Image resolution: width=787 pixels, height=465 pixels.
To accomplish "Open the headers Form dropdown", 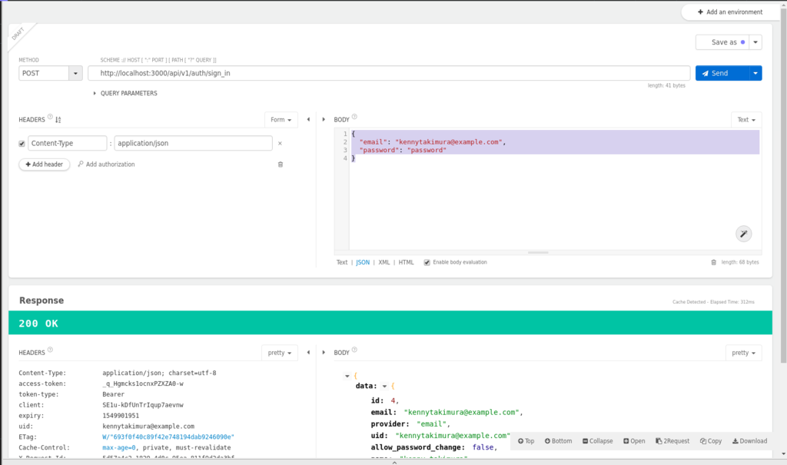I will [281, 119].
